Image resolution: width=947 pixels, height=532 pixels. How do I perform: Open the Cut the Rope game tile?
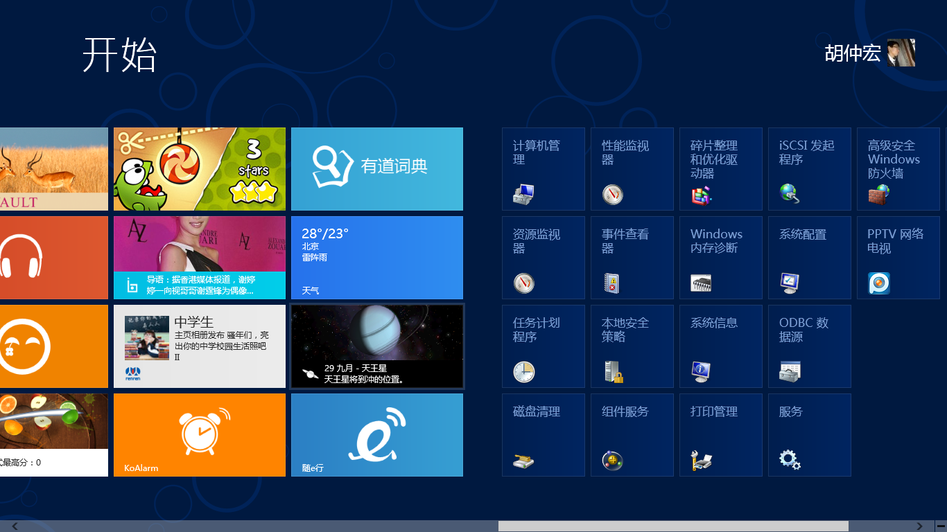point(200,169)
